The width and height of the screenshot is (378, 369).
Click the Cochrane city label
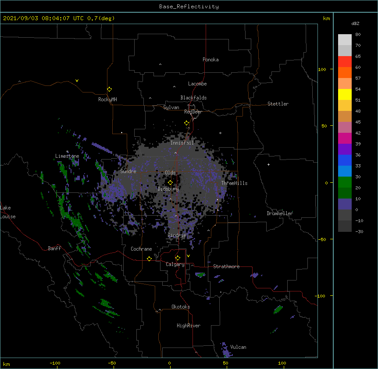coord(141,249)
